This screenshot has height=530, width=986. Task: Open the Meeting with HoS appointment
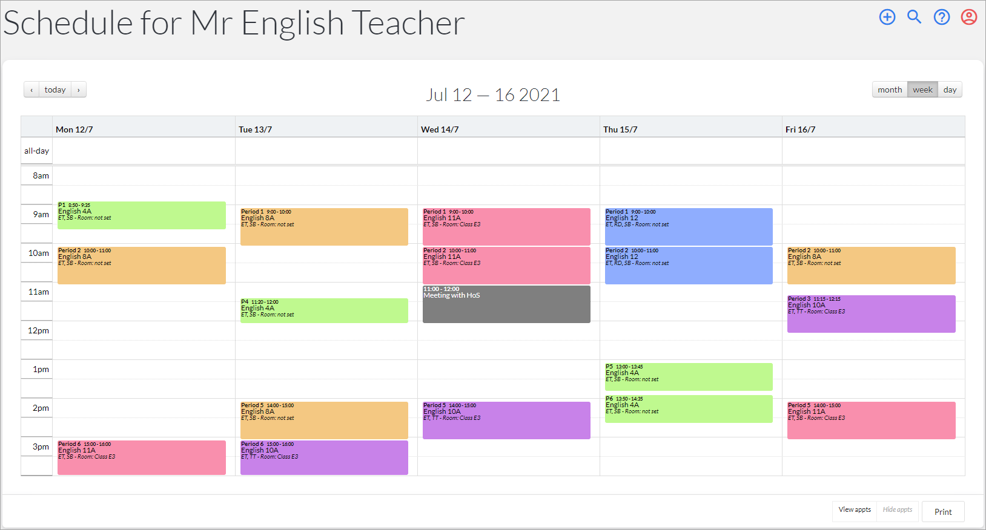click(x=506, y=304)
